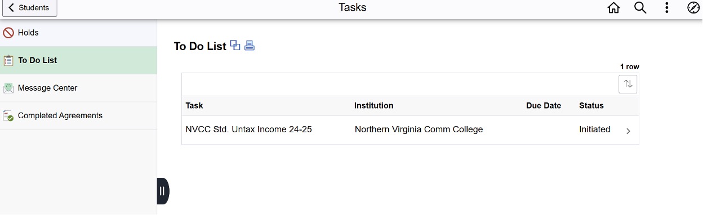The image size is (703, 215).
Task: Click the Message Center envelope icon
Action: (8, 88)
